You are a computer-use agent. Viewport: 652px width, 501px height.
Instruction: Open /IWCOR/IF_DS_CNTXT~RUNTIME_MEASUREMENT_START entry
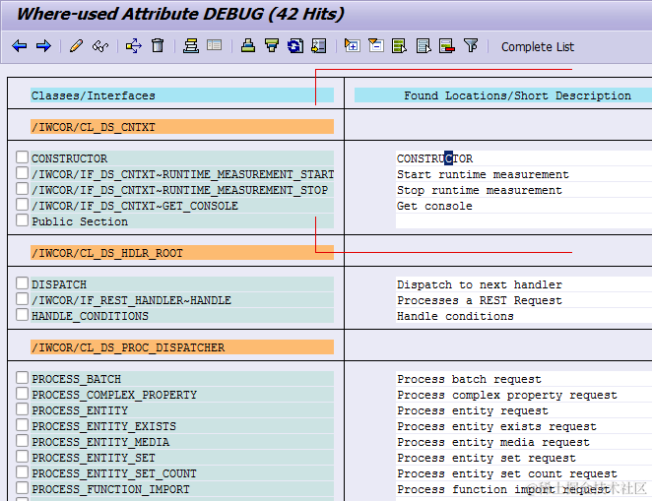tap(182, 174)
